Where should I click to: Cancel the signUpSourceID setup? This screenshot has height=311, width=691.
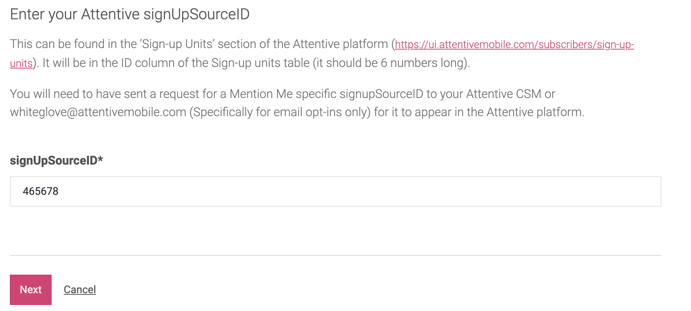coord(80,289)
